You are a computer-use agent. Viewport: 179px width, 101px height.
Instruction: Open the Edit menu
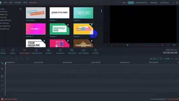tap(11, 3)
